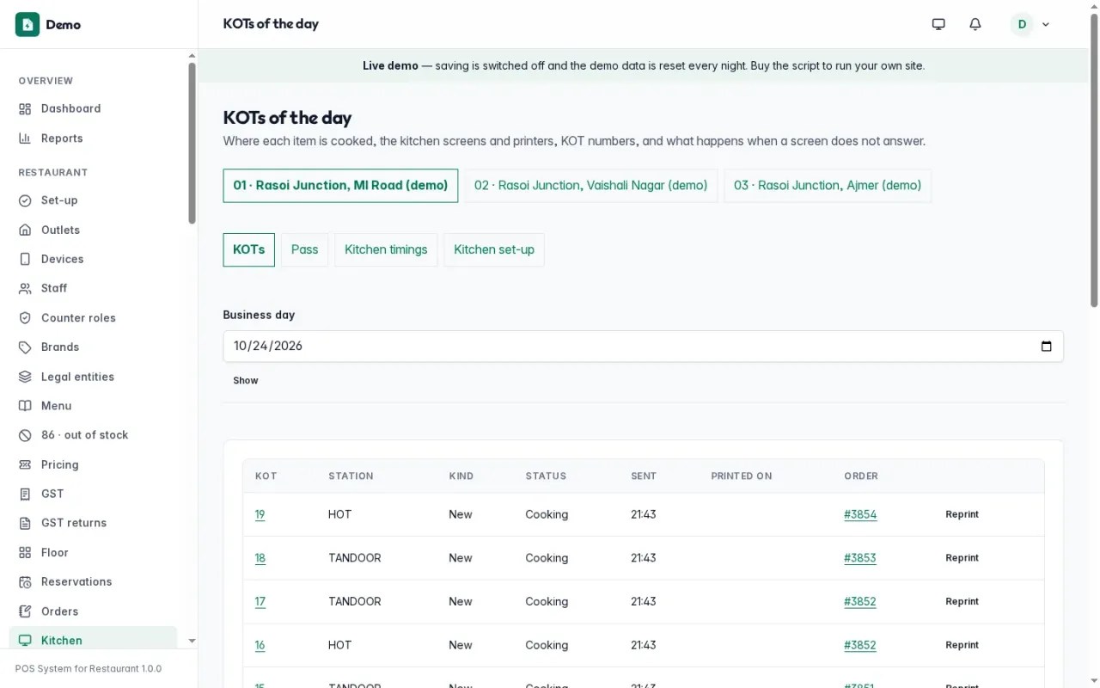This screenshot has height=688, width=1100.
Task: Switch to Rasoi Junction, Vaishali Nagar outlet
Action: coord(591,186)
